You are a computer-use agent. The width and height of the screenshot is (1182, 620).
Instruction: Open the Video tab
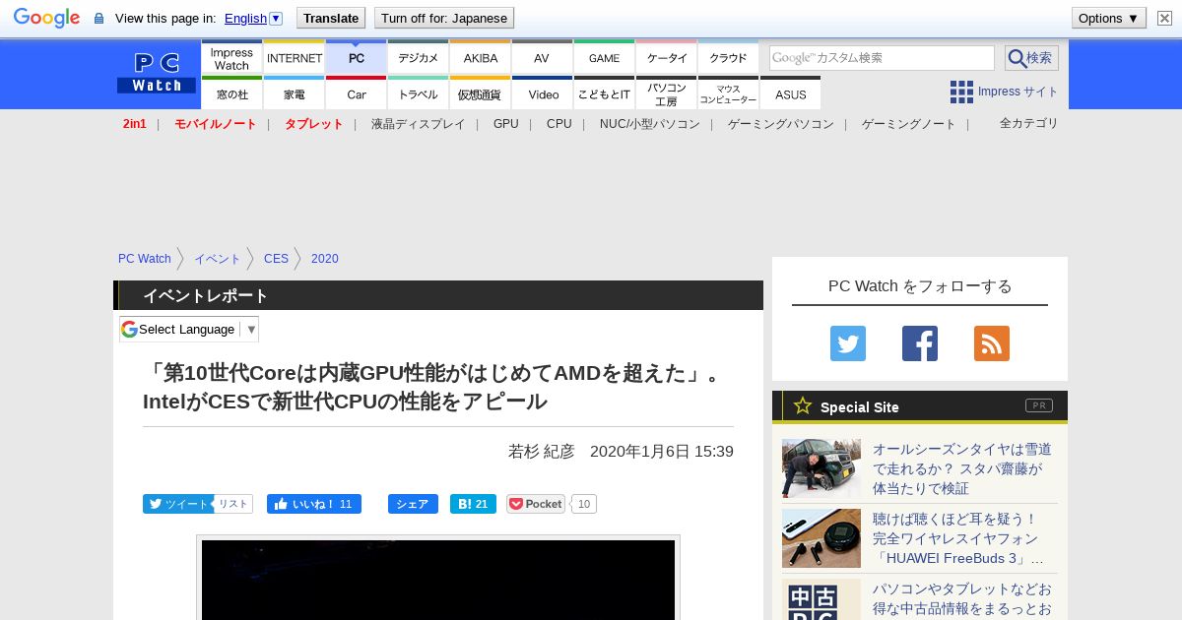pyautogui.click(x=542, y=93)
